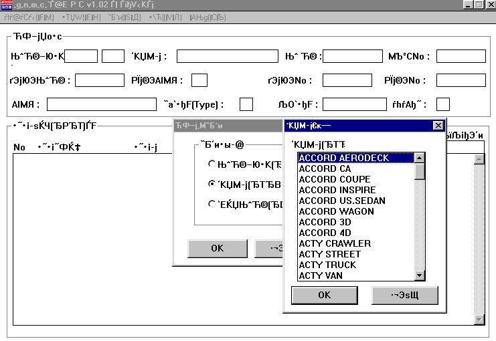Select ACTY STREET in the list
This screenshot has width=496, height=341.
(x=356, y=254)
